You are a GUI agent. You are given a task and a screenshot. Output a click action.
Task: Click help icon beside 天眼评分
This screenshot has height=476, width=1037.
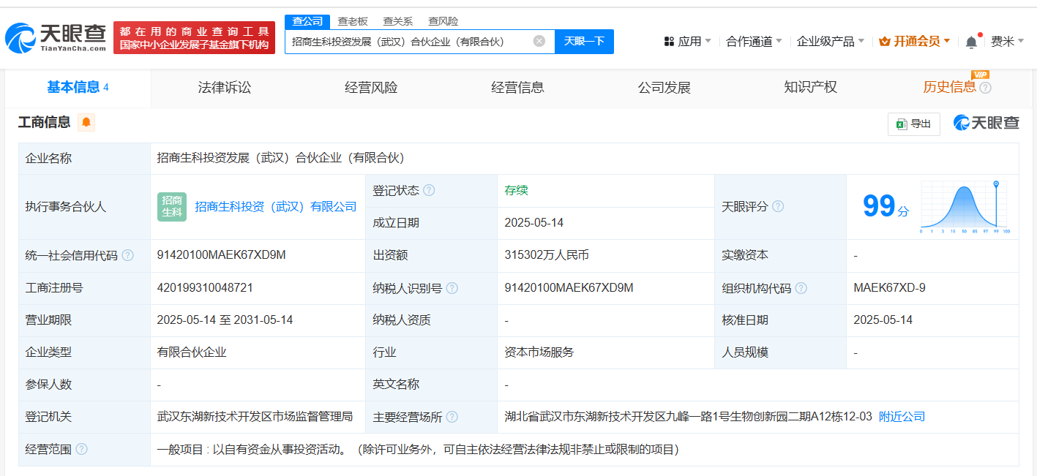click(x=778, y=206)
